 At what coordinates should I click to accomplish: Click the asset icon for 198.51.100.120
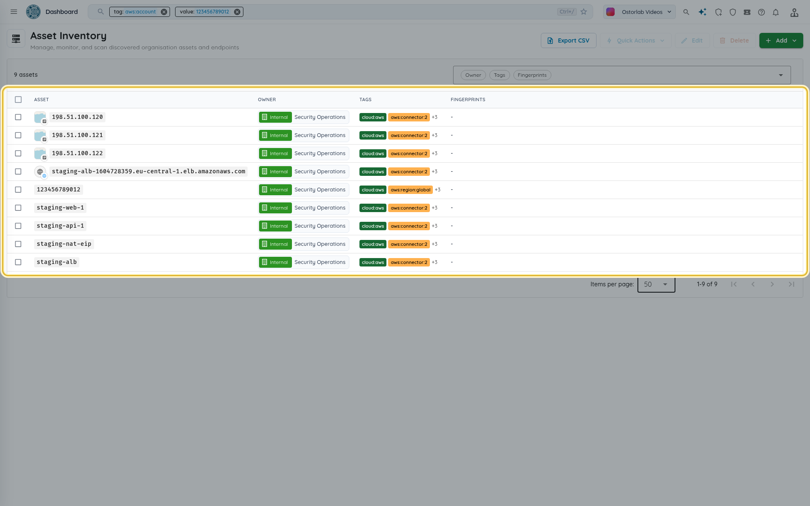(x=40, y=117)
